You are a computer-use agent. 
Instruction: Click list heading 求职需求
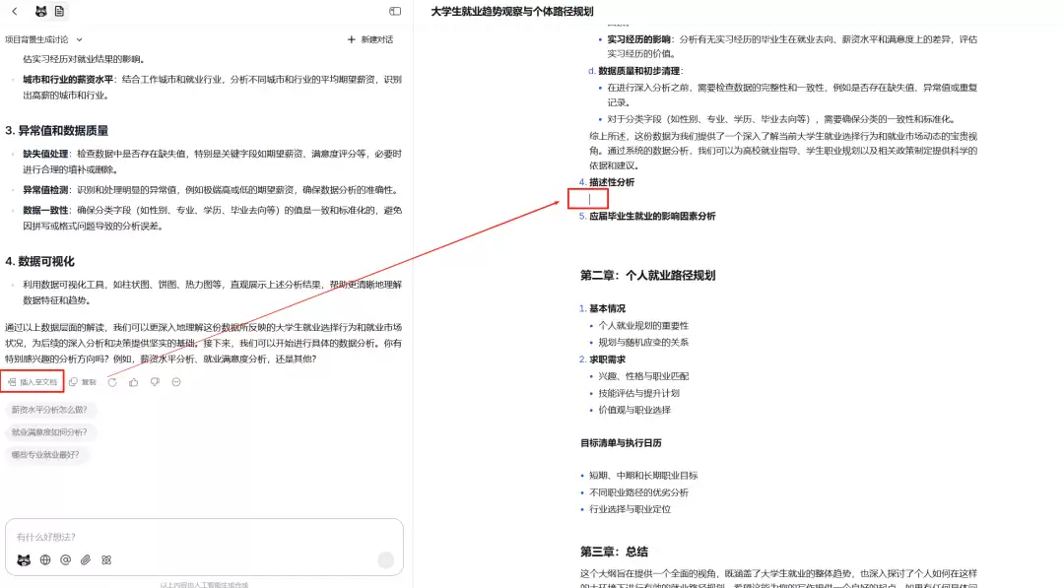point(607,359)
